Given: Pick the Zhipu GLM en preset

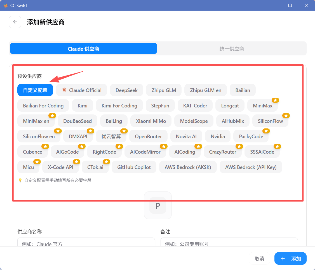Looking at the screenshot, I should pos(206,90).
